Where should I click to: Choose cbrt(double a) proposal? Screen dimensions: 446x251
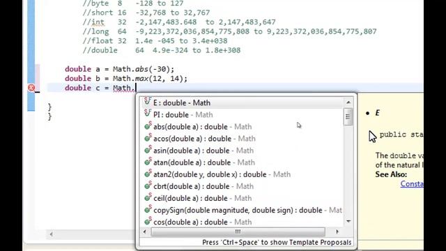point(243,186)
